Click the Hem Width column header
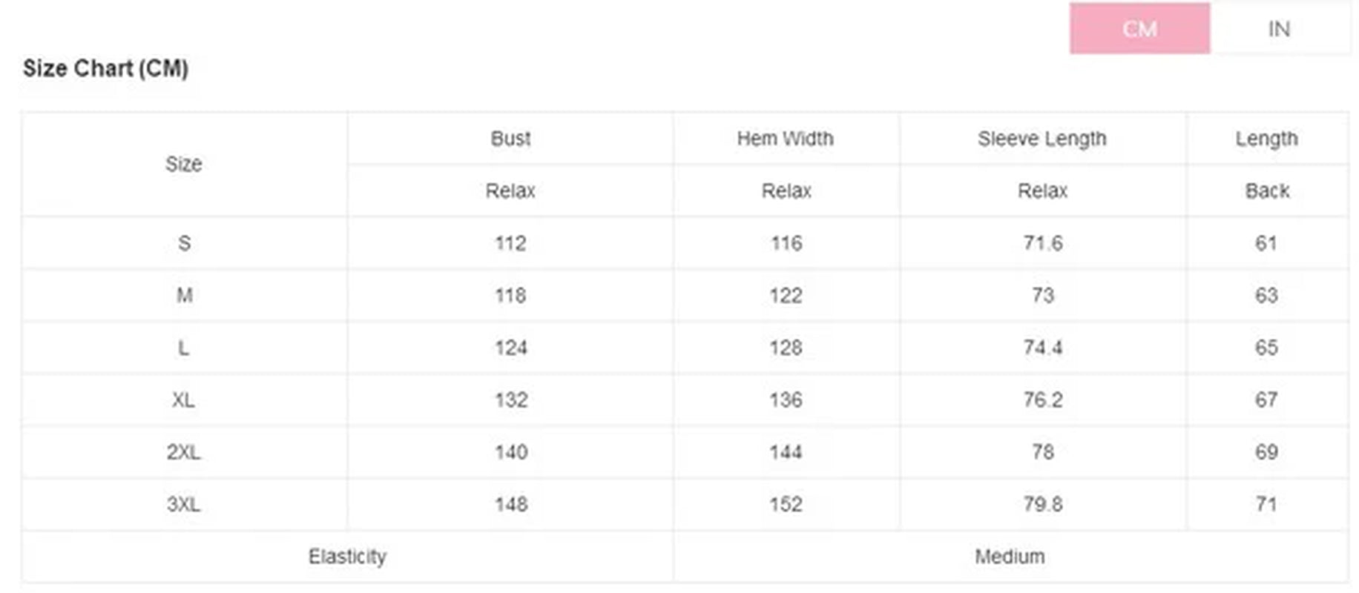1359x593 pixels. point(785,139)
